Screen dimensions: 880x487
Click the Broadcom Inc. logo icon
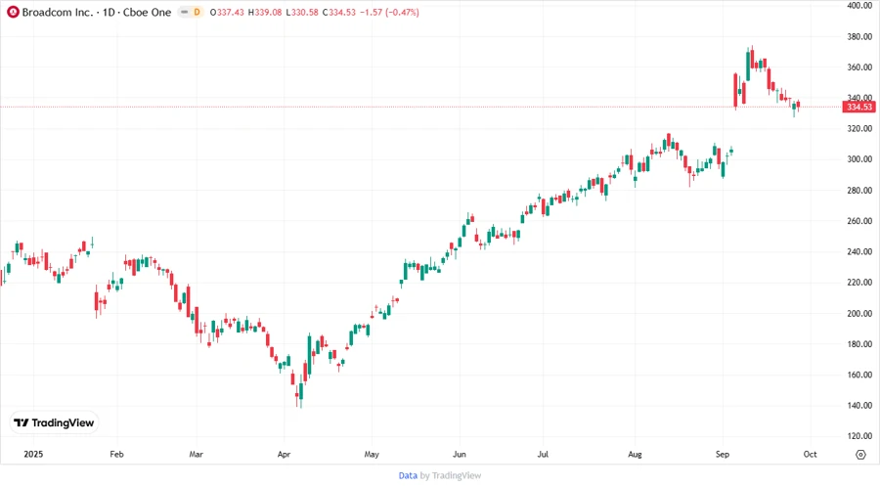click(13, 13)
